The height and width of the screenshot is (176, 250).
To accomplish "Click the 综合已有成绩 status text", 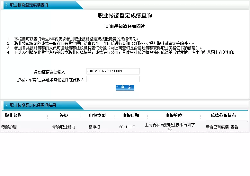I will pos(217,127).
